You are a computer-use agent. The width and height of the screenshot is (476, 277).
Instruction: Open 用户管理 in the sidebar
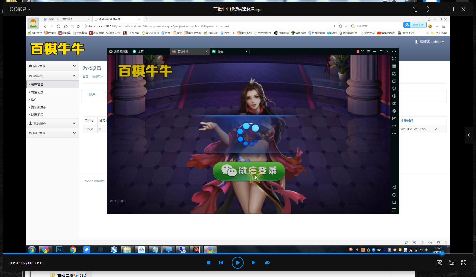point(53,84)
